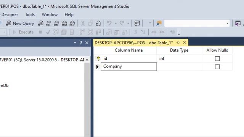Toggle Include Live Query Statistics icon
This screenshot has height=137, width=244.
(x=90, y=32)
